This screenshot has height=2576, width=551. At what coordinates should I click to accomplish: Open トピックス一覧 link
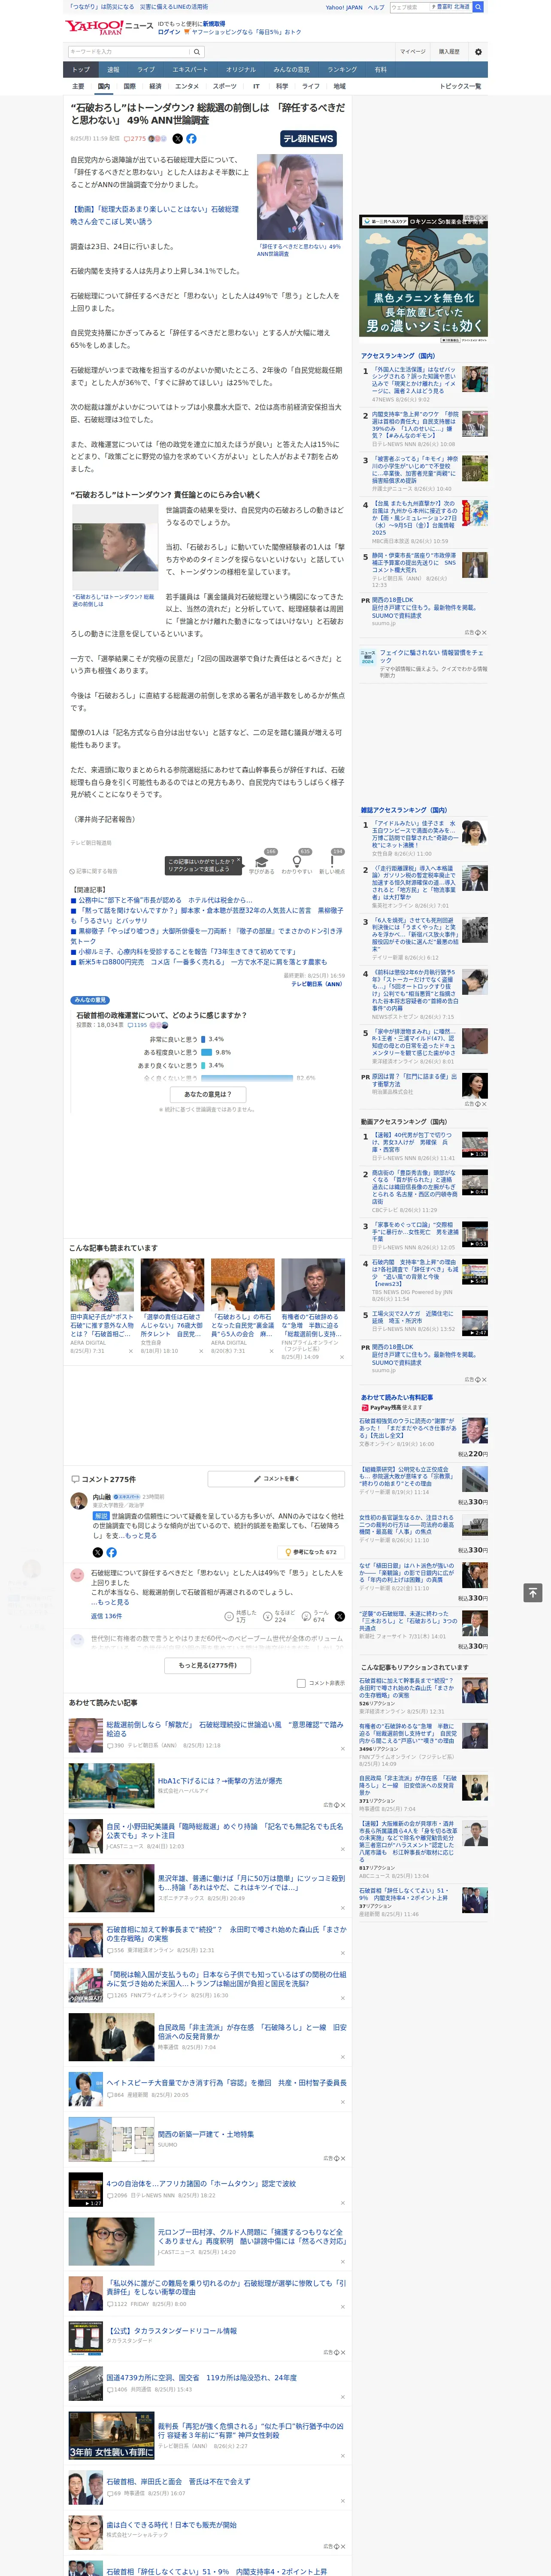coord(460,86)
